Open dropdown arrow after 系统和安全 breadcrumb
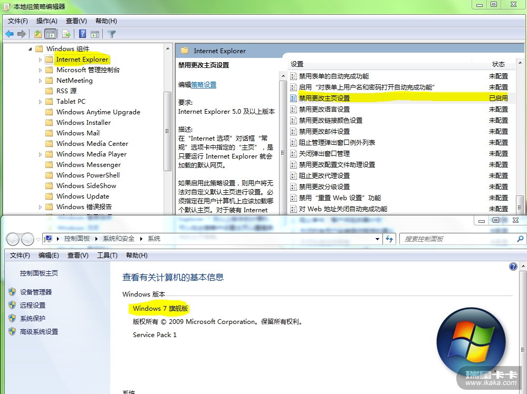The height and width of the screenshot is (394, 527). point(141,239)
